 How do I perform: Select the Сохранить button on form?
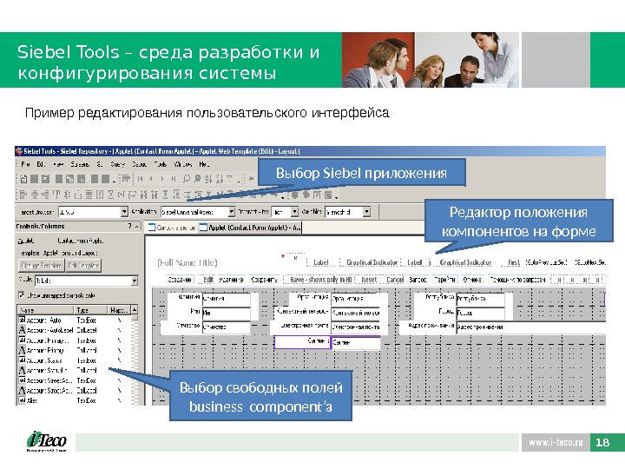coord(264,280)
